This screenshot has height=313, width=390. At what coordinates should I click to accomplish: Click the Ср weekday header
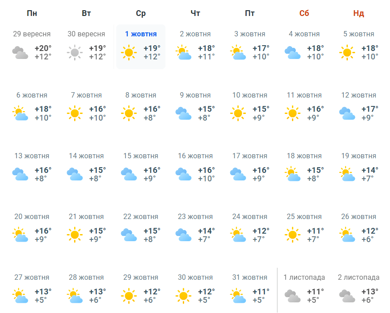pyautogui.click(x=141, y=13)
